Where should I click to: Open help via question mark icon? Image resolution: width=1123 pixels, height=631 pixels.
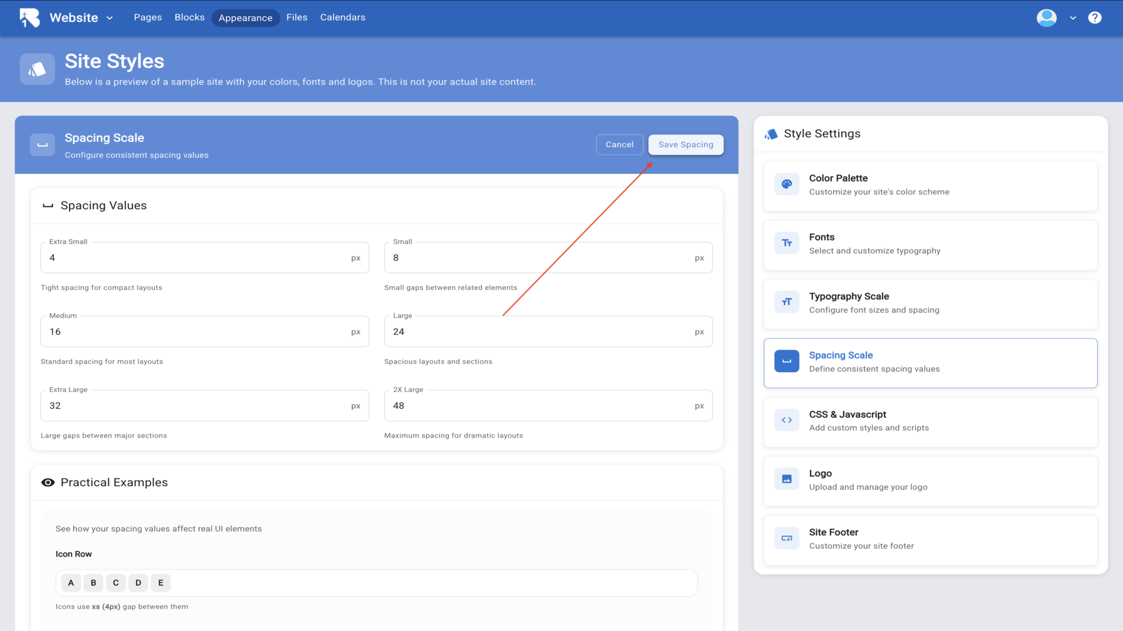(1094, 18)
